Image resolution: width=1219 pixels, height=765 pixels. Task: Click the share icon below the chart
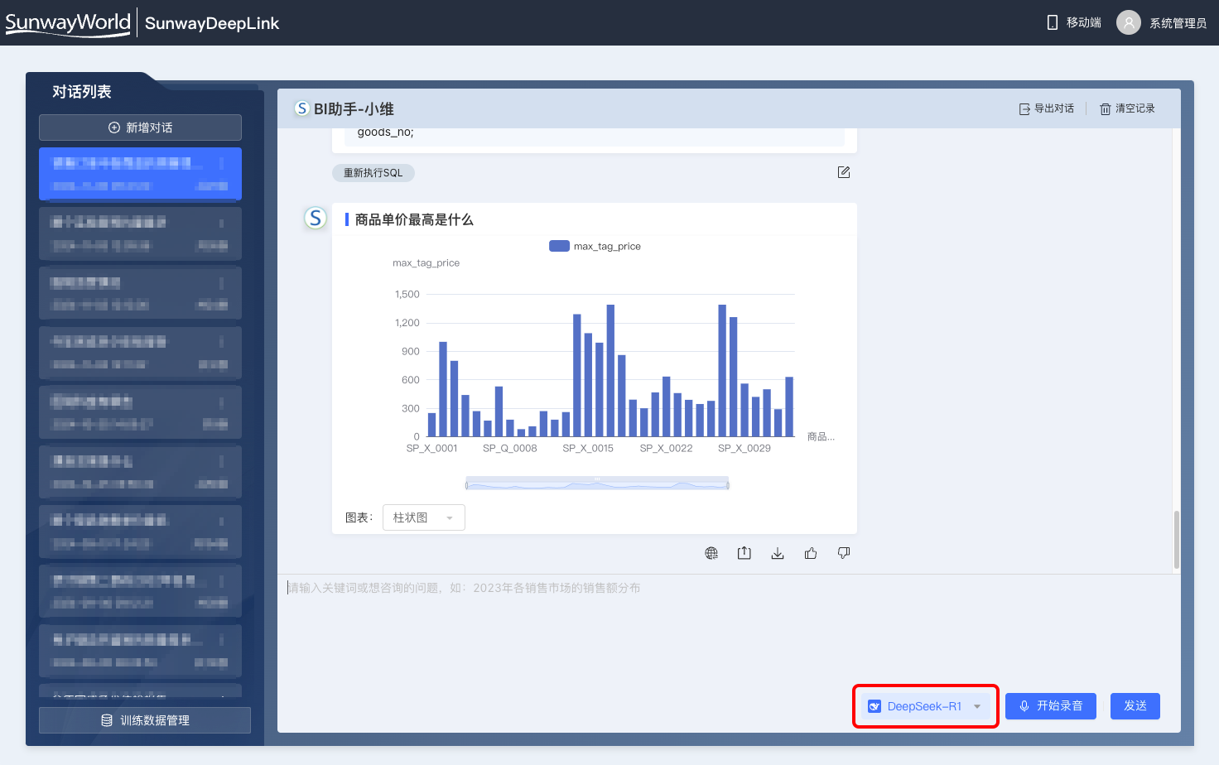[744, 553]
